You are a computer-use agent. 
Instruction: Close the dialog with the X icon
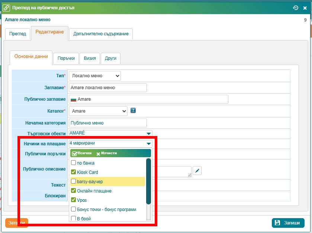tap(305, 8)
